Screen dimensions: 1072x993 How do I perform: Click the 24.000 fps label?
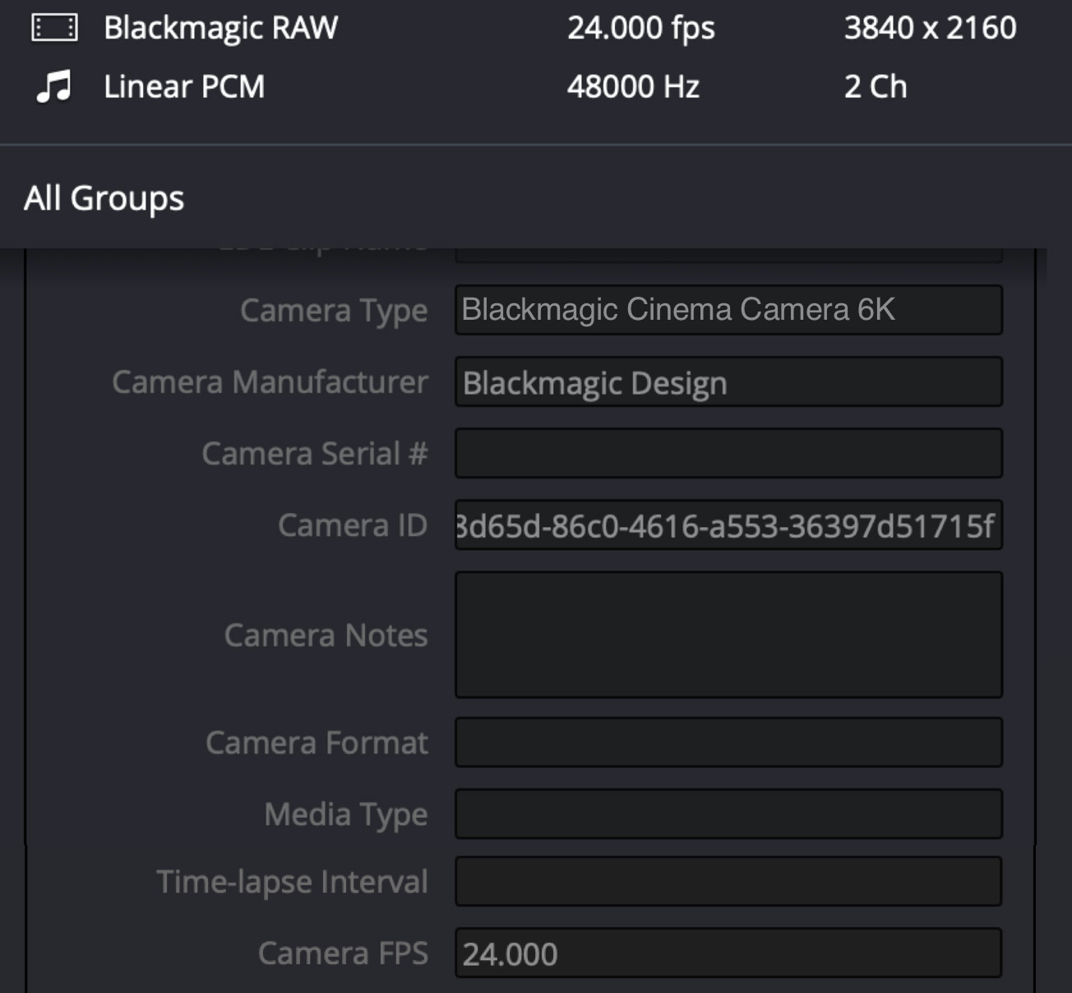[x=642, y=27]
